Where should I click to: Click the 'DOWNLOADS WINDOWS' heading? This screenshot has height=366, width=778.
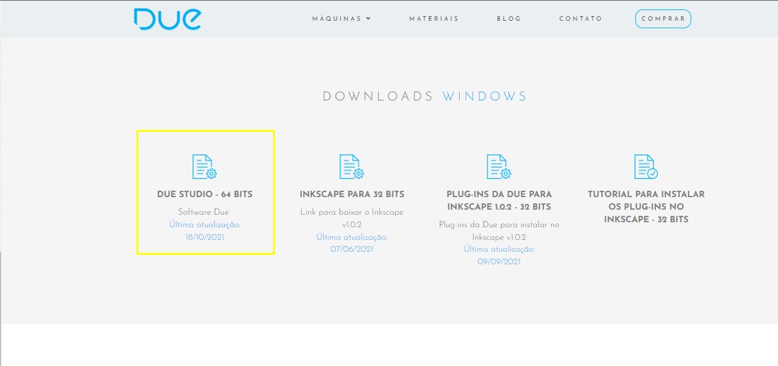coord(425,97)
